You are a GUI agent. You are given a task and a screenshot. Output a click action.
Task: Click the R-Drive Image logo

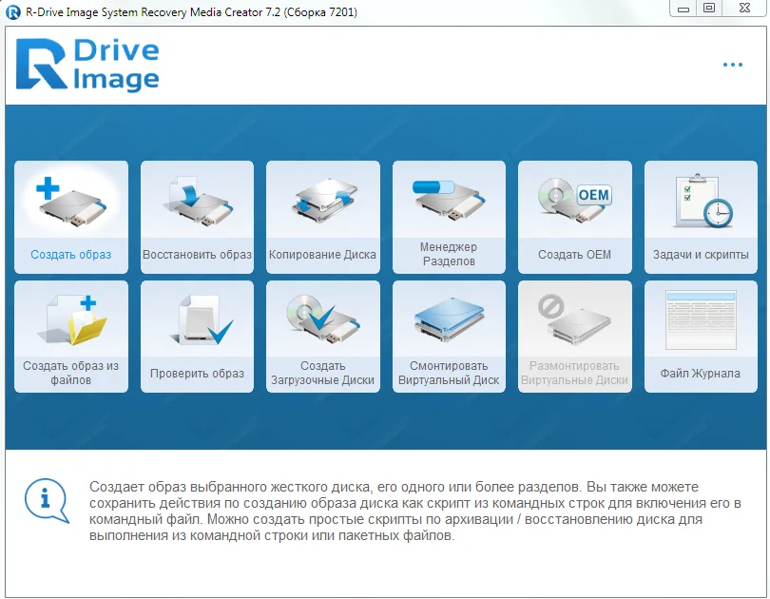[x=87, y=65]
